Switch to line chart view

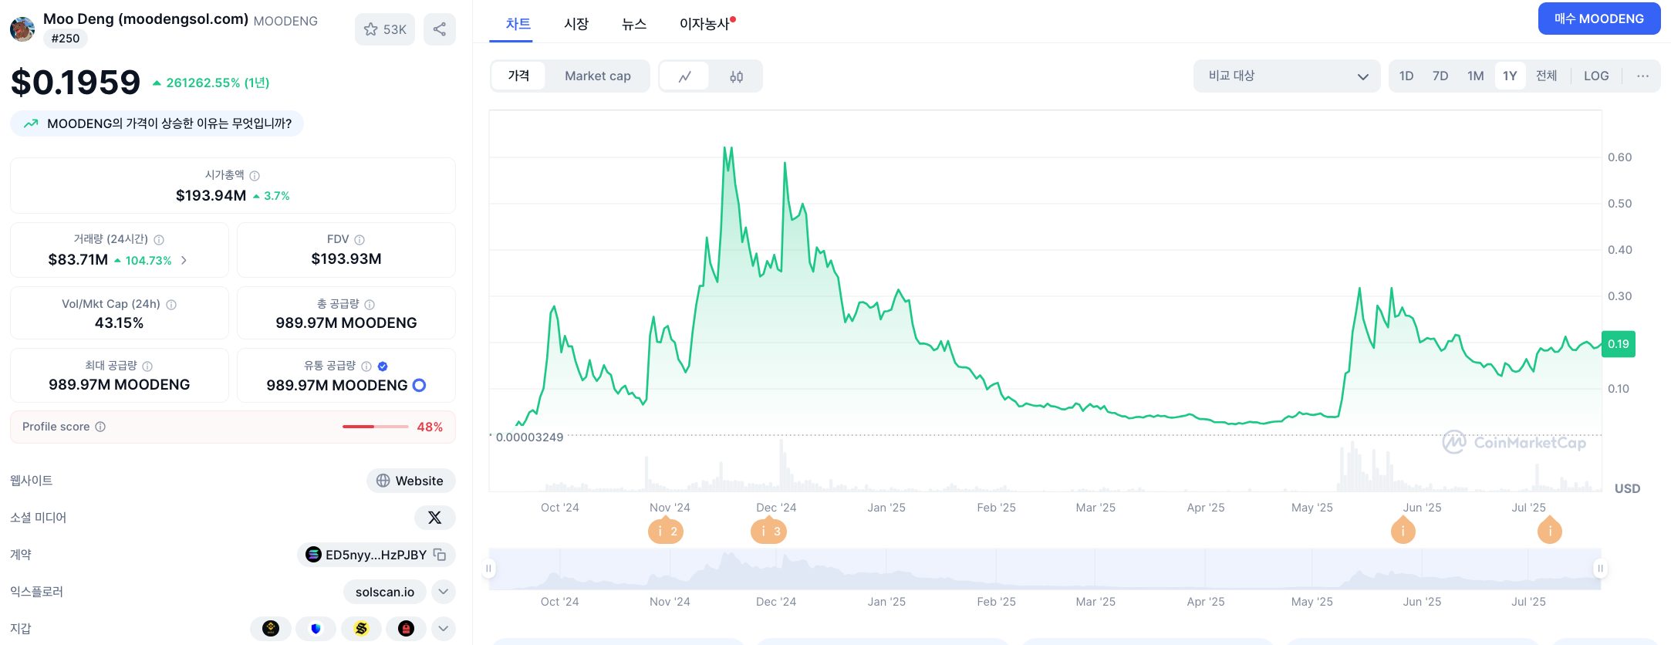coord(684,76)
